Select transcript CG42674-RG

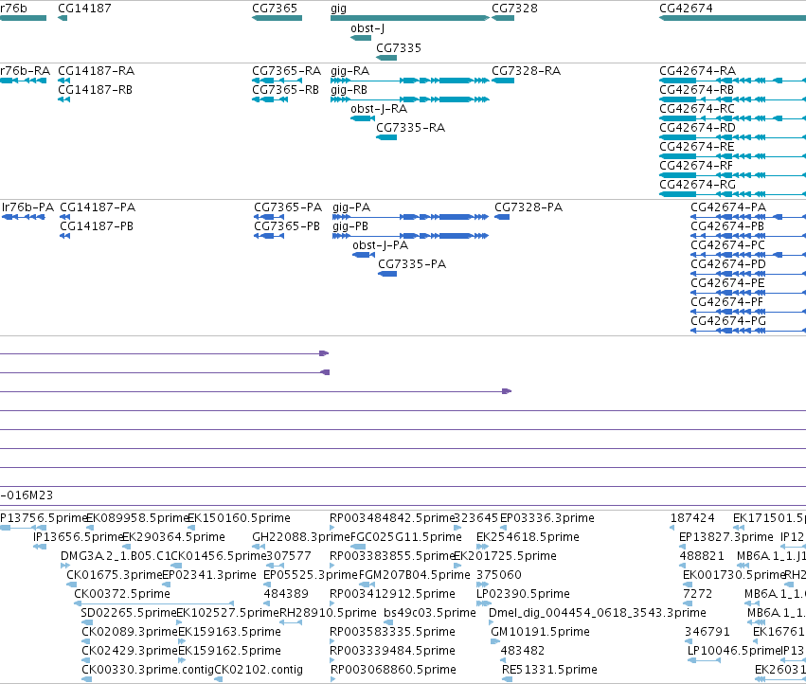click(x=697, y=185)
